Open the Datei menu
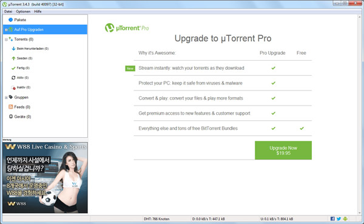 click(x=8, y=12)
